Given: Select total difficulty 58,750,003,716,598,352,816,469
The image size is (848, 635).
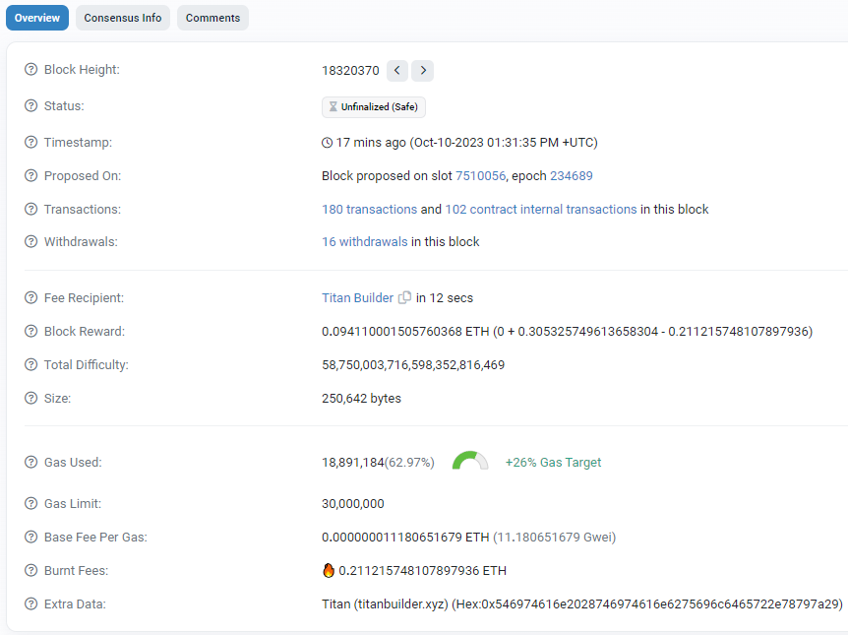Looking at the screenshot, I should pos(413,365).
